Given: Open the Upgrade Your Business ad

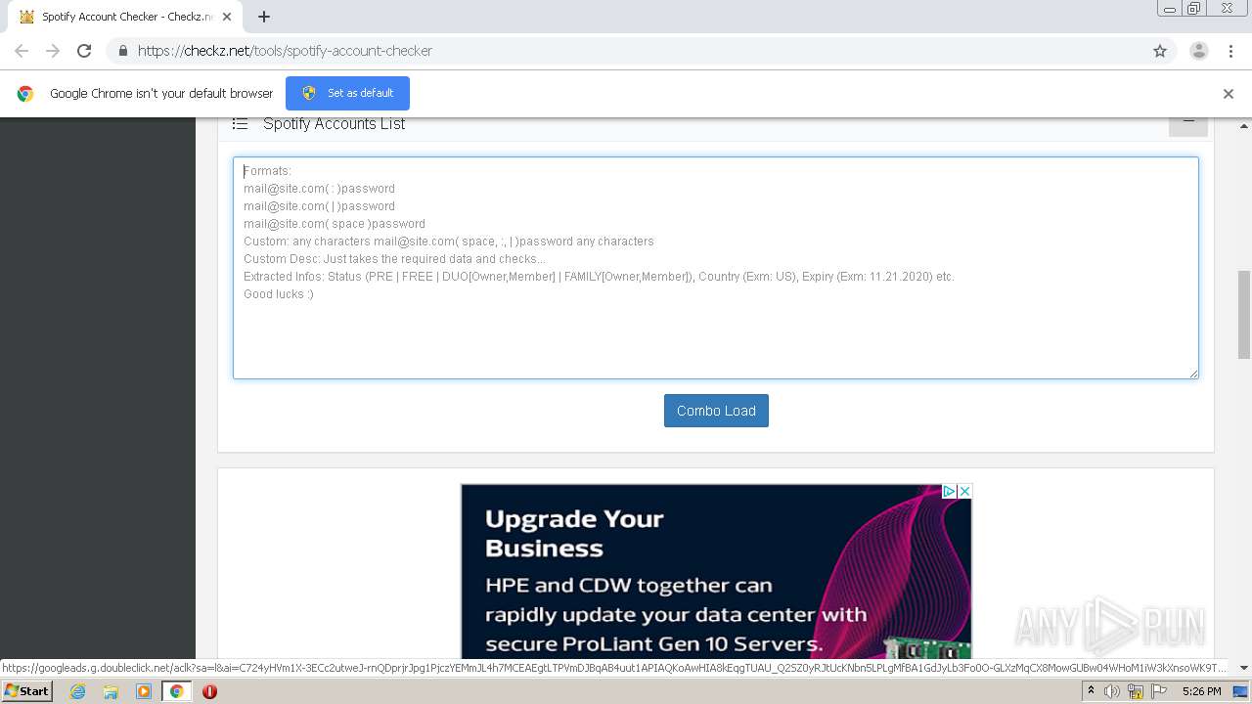Looking at the screenshot, I should tap(716, 572).
